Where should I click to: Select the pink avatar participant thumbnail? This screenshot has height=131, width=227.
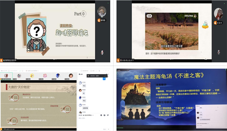point(45,75)
